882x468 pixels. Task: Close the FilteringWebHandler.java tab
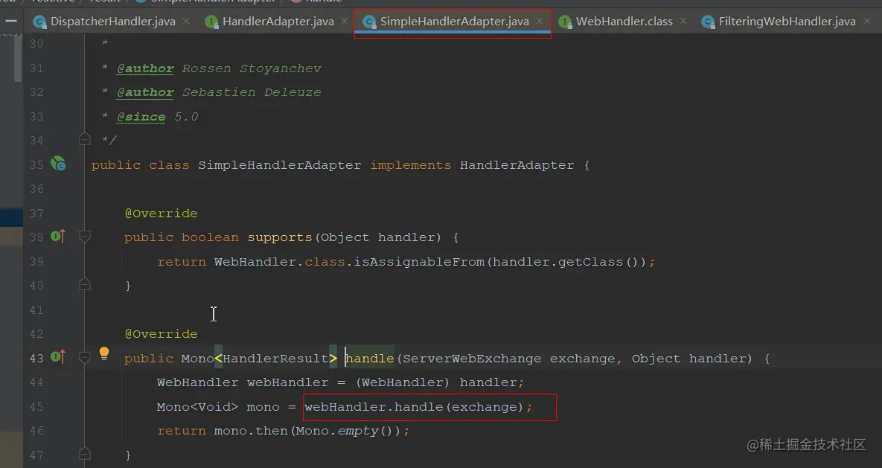click(x=867, y=22)
